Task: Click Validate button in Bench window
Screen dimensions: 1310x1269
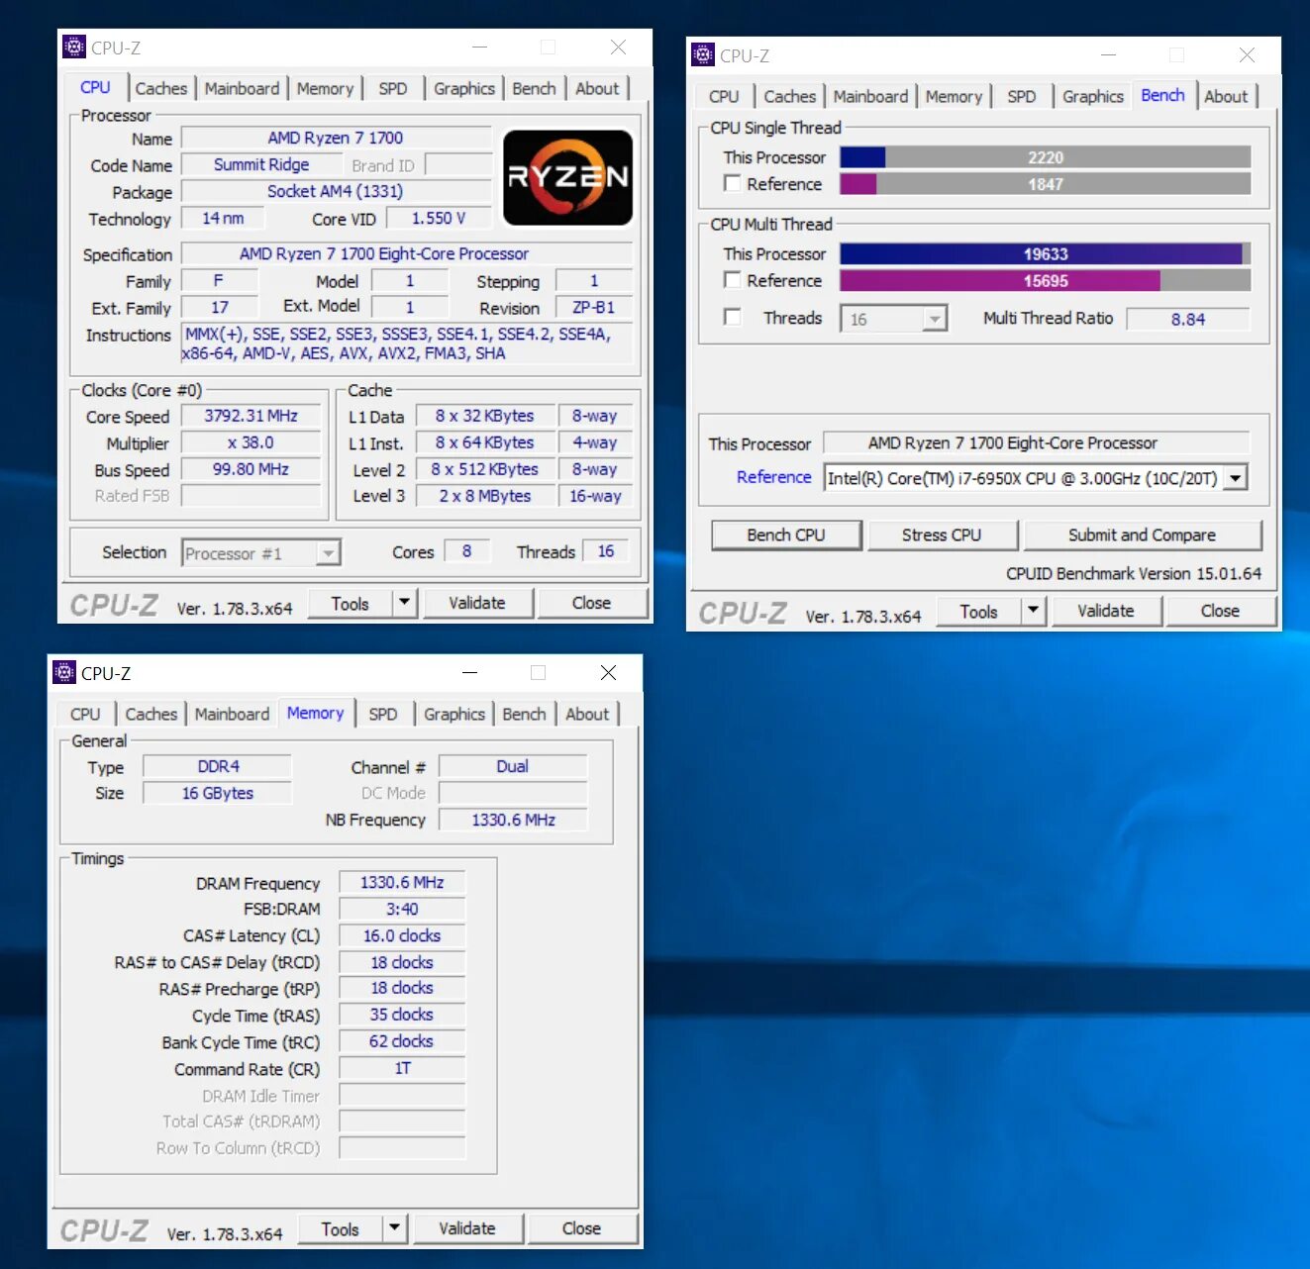Action: (x=1106, y=611)
